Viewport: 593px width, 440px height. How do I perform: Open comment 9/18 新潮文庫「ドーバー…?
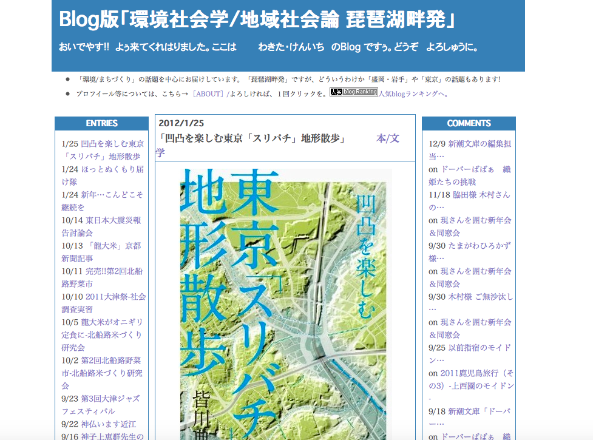(469, 418)
